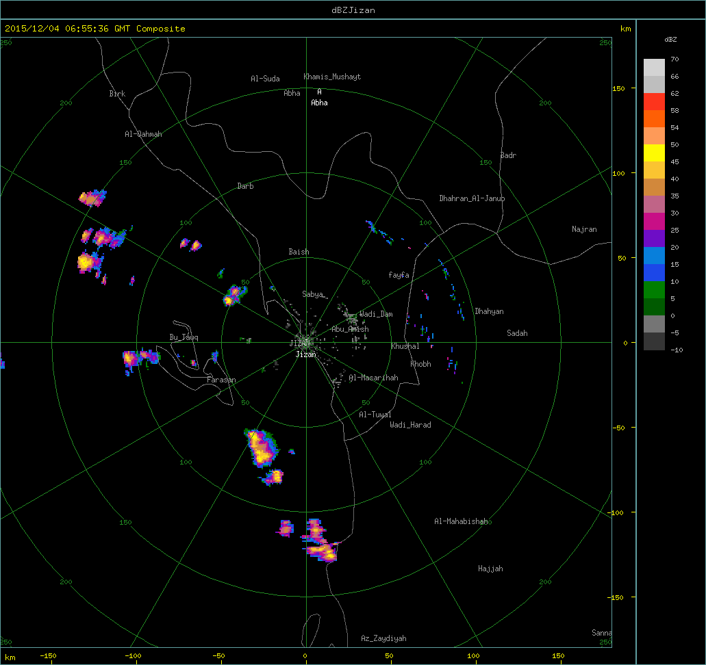Click the 'Dhahyan' place label

(x=489, y=311)
